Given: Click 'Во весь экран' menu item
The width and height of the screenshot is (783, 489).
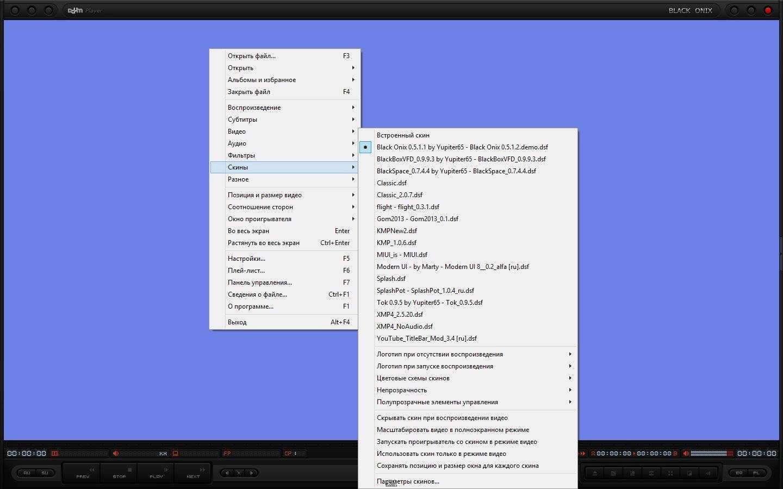Looking at the screenshot, I should 284,231.
